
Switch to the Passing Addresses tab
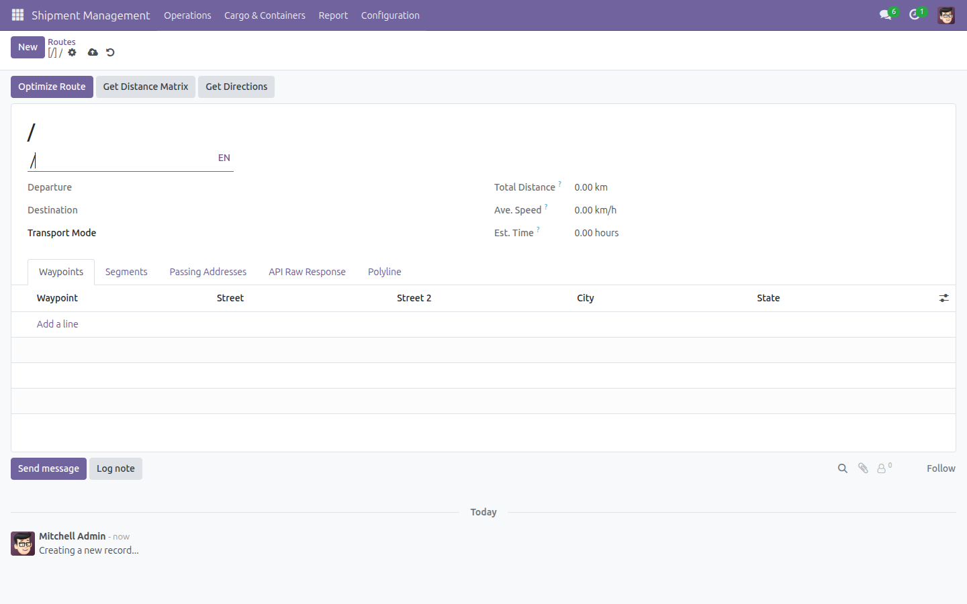(208, 272)
